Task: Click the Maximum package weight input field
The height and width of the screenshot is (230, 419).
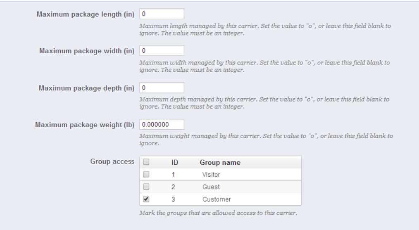Action: (162, 125)
